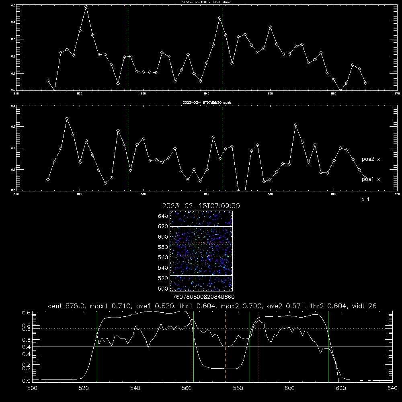The height and width of the screenshot is (402, 402).
Task: Click the '640' tick label on the bottom plot x-axis
Action: (392, 388)
